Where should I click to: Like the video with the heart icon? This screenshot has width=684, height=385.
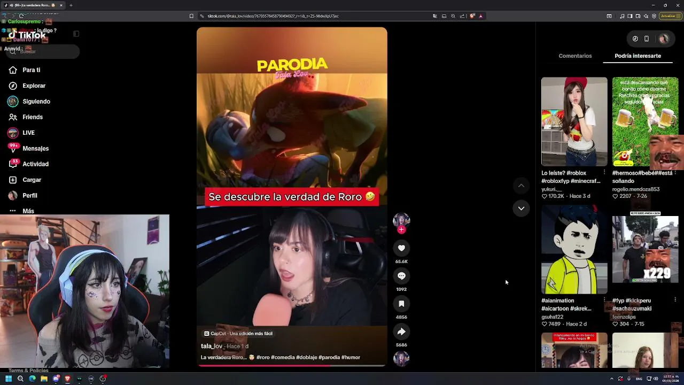pyautogui.click(x=401, y=248)
